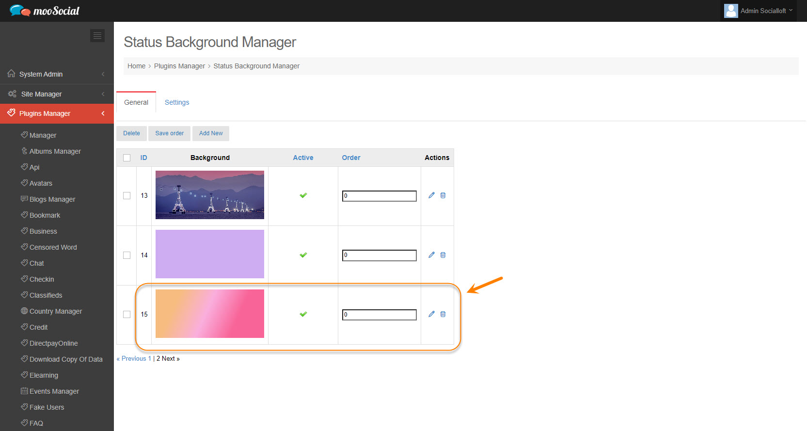Toggle the select-all checkbox in table header
Viewport: 807px width, 431px height.
(x=127, y=158)
